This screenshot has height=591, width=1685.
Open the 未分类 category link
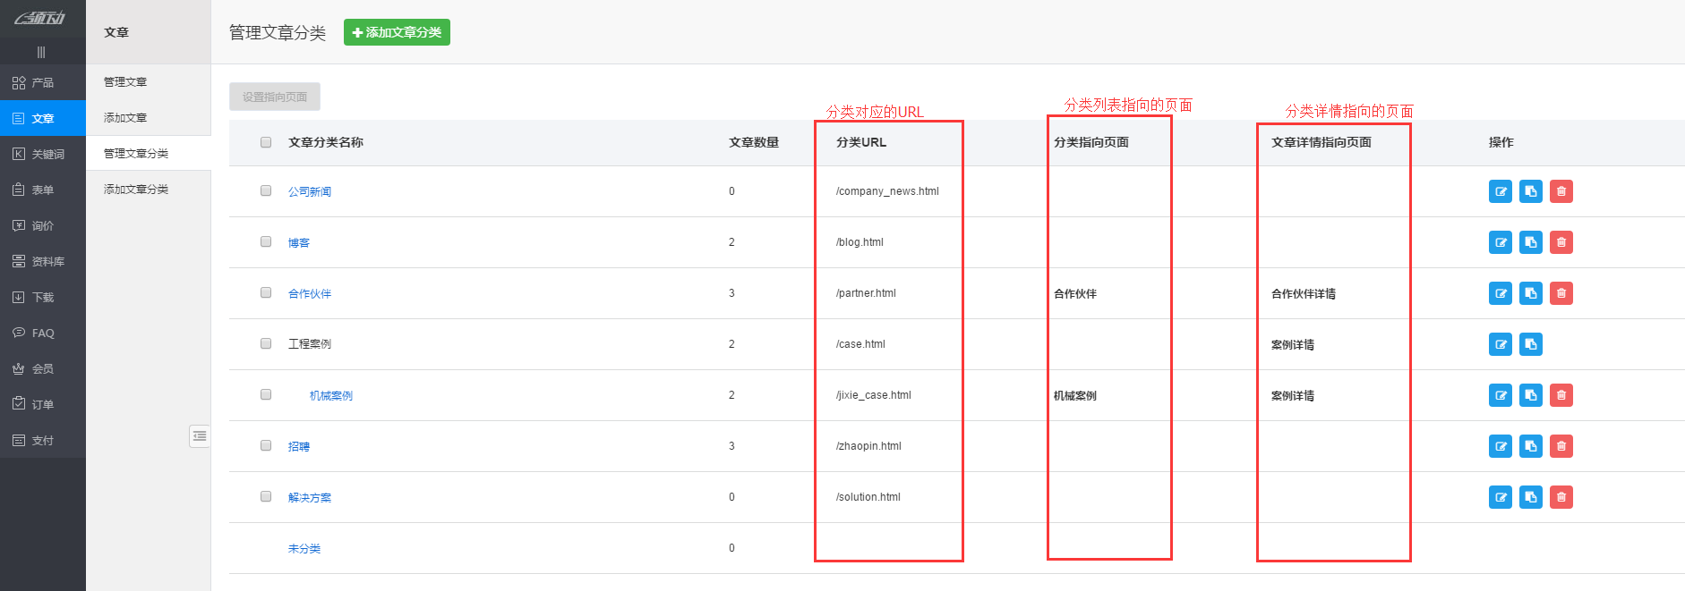pos(304,549)
